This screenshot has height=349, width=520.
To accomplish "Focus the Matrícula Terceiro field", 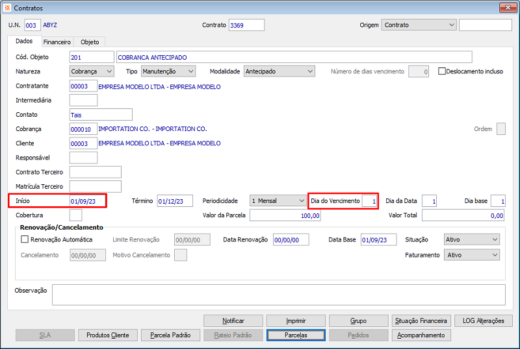I will coord(95,186).
